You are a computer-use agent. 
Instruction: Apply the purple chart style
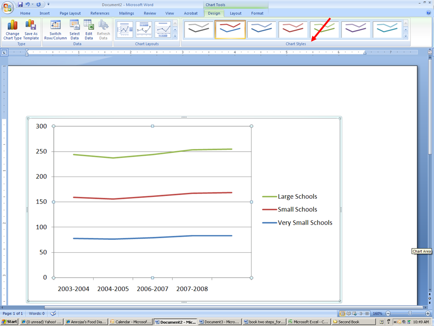[x=356, y=29]
